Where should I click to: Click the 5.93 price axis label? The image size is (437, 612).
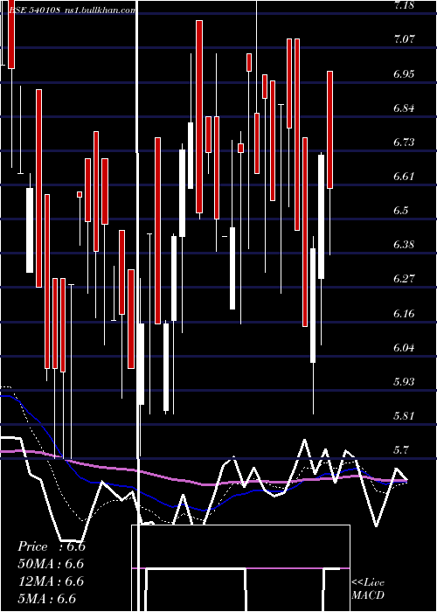404,381
